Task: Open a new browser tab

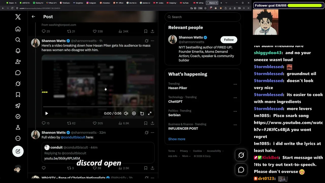Action: pos(221,3)
